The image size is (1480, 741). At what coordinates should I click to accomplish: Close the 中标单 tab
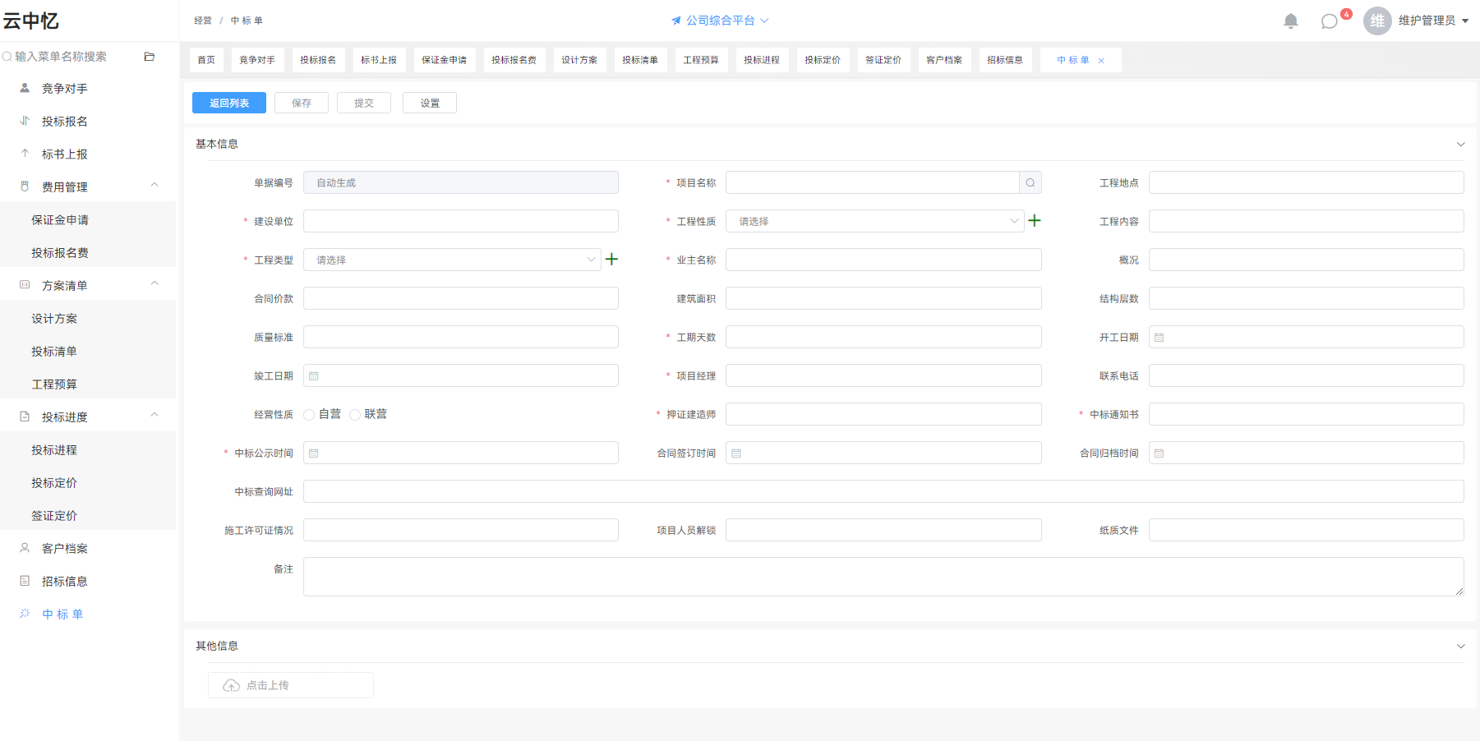1101,61
